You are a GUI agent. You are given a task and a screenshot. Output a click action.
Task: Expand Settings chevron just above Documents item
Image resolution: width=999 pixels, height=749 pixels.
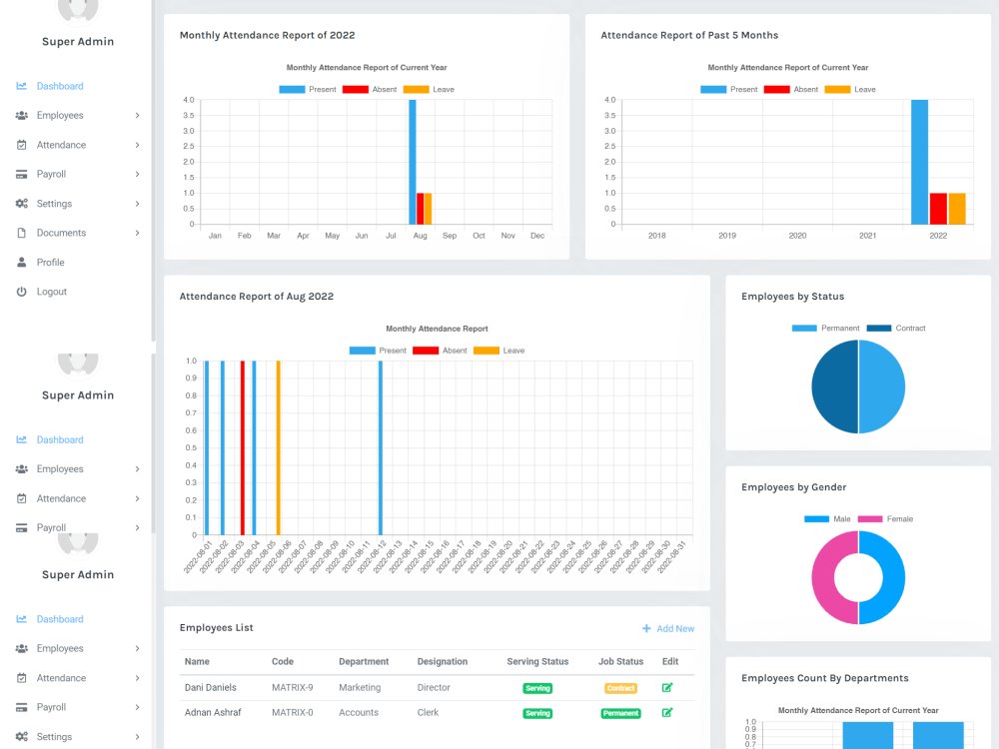(x=137, y=204)
